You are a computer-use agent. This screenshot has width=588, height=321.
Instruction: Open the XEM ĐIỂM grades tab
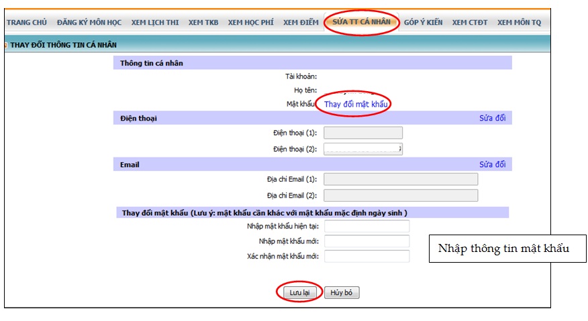pyautogui.click(x=300, y=22)
